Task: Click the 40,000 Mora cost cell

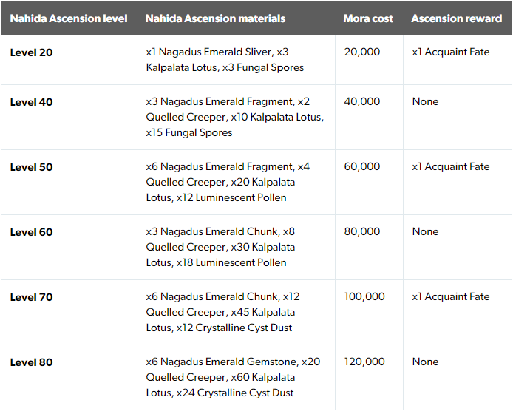Action: [362, 101]
